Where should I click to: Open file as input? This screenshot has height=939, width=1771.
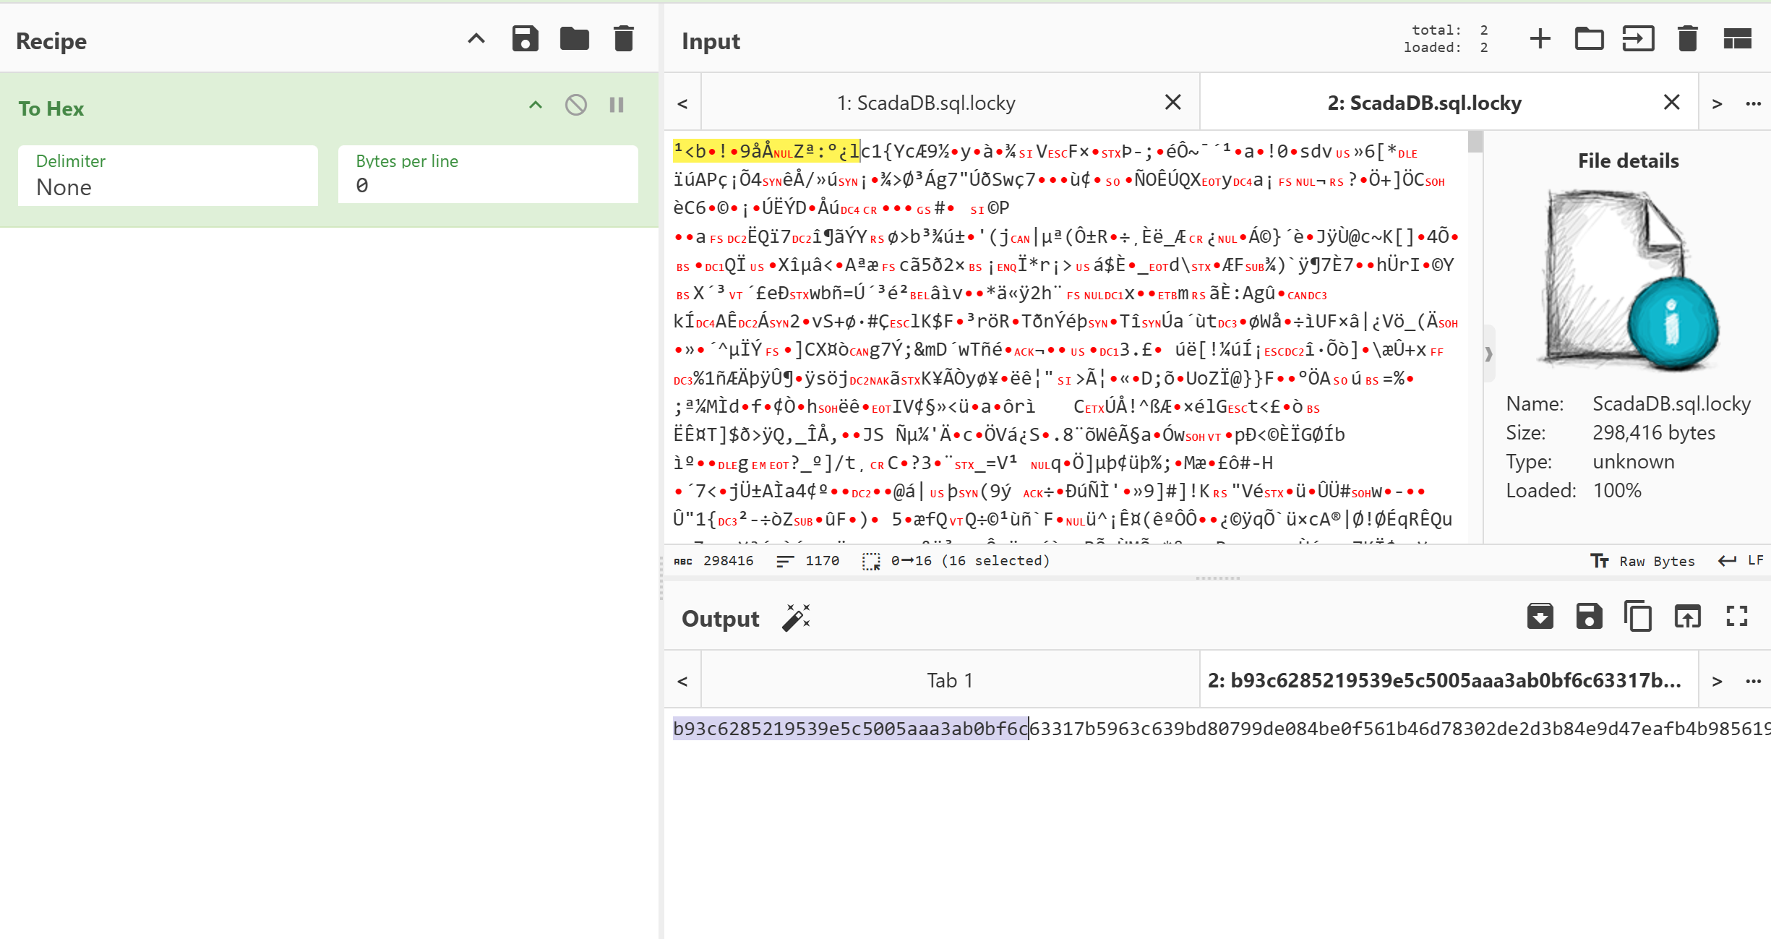(1638, 39)
